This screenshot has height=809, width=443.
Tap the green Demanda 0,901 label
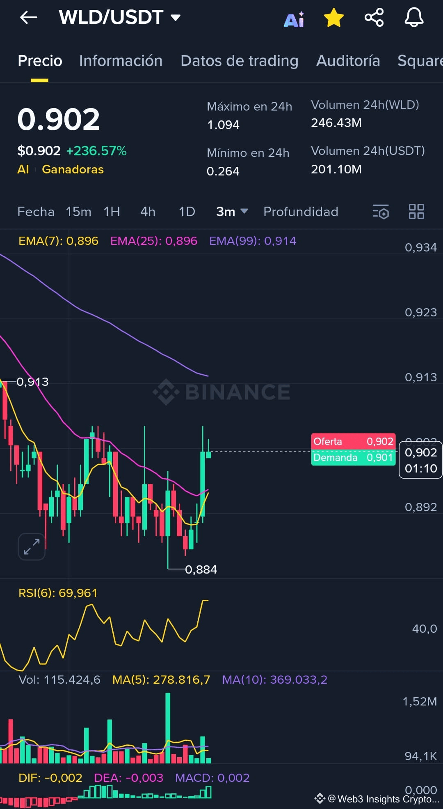(354, 458)
